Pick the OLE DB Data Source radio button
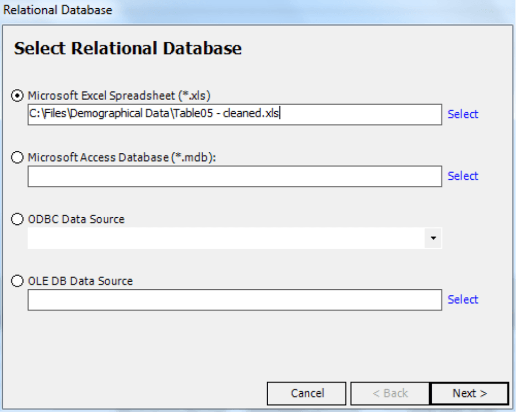 tap(17, 281)
